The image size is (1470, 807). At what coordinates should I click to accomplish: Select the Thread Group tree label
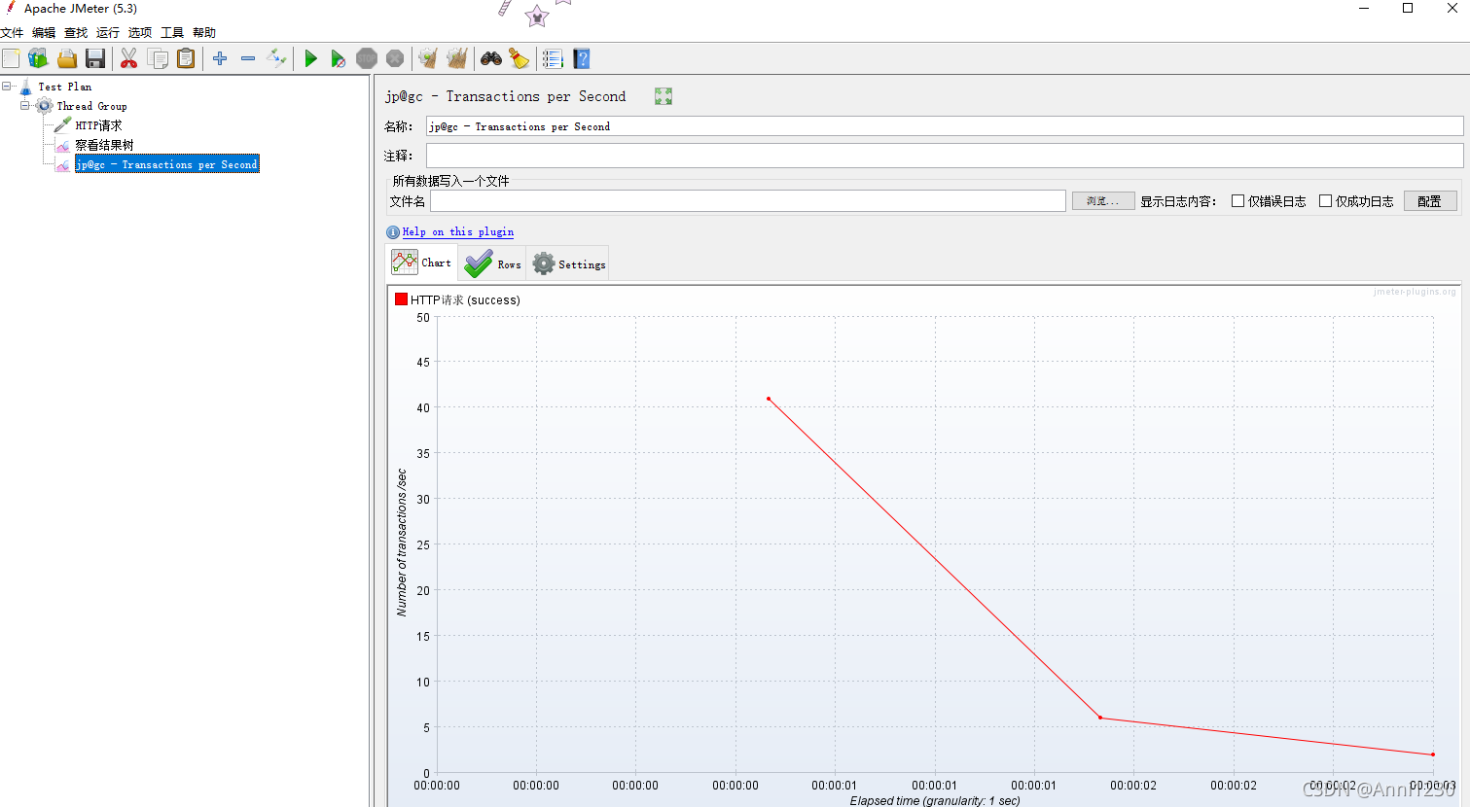(92, 106)
